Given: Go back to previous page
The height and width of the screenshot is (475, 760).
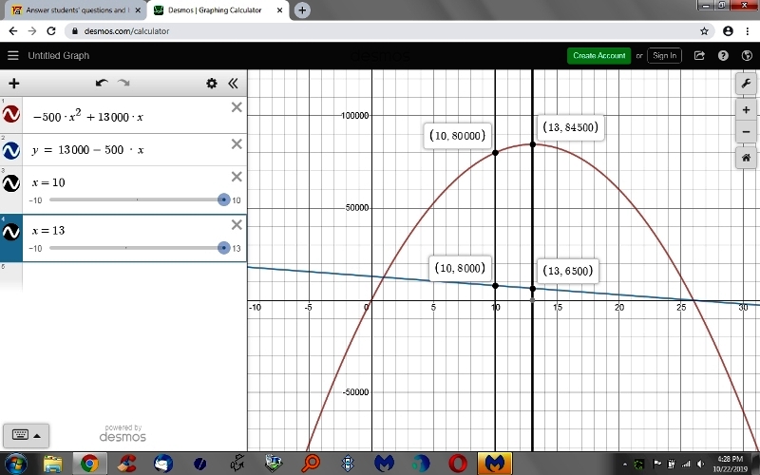Looking at the screenshot, I should tap(13, 31).
